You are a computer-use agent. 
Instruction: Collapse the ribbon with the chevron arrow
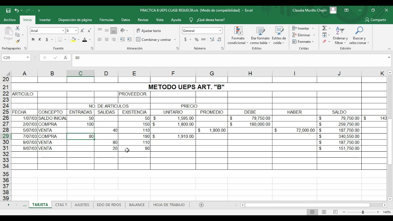[389, 49]
